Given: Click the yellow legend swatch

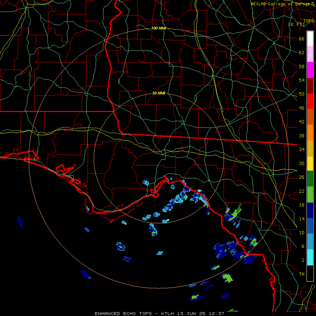Looking at the screenshot, I should pyautogui.click(x=310, y=163).
